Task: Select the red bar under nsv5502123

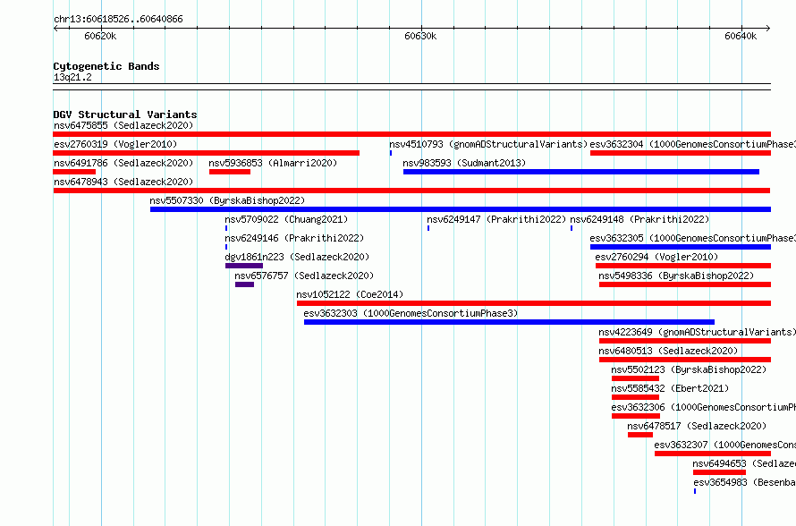Action: point(635,378)
